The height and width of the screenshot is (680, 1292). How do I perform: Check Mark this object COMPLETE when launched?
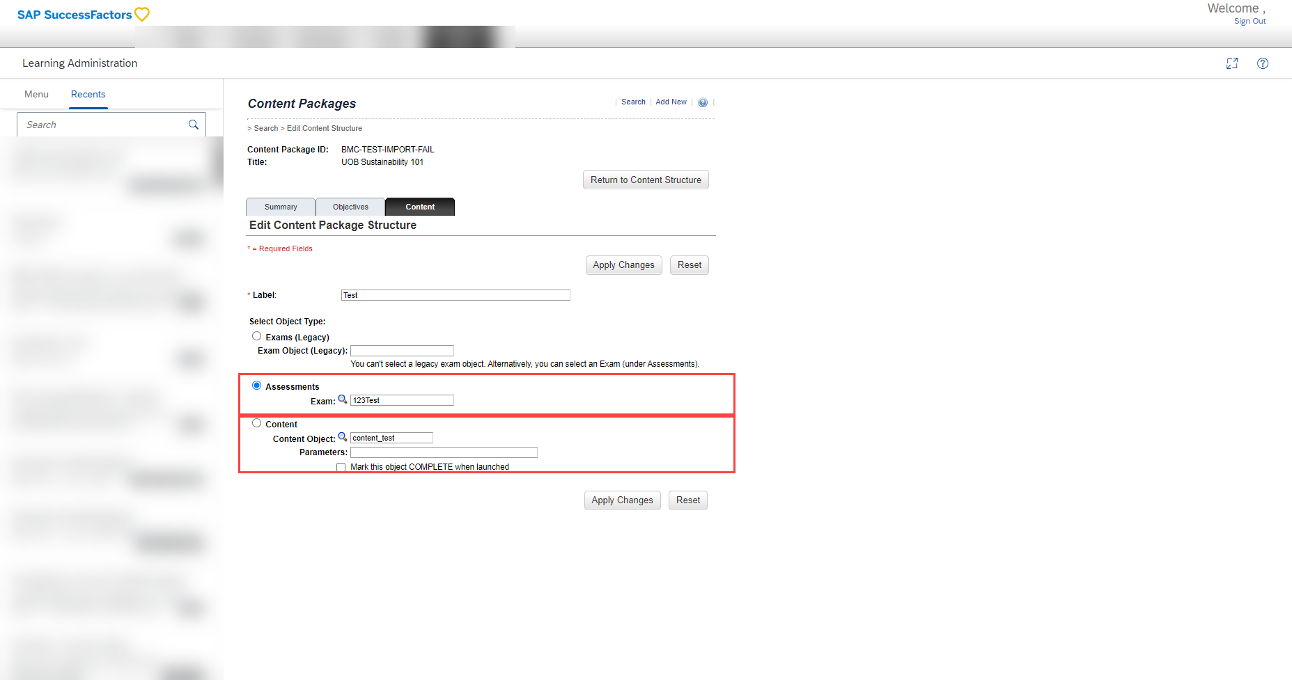point(341,467)
